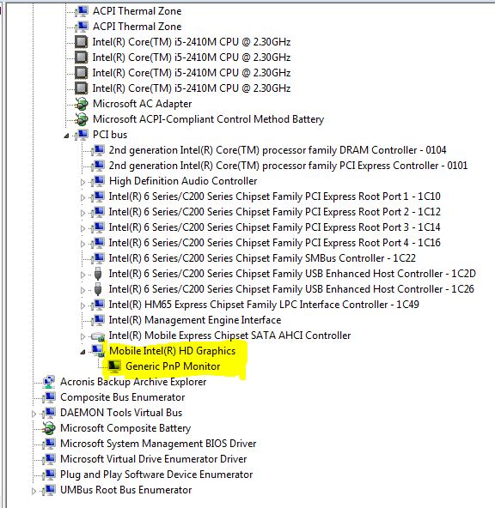Click the Generic PnP Monitor icon
Screen dimensions: 495x508
113,366
